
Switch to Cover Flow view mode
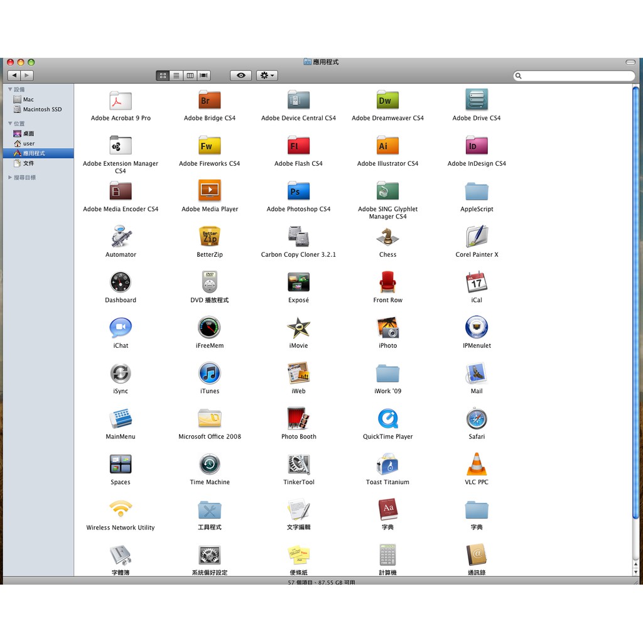204,75
